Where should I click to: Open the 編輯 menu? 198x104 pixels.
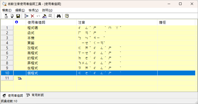click(x=20, y=10)
